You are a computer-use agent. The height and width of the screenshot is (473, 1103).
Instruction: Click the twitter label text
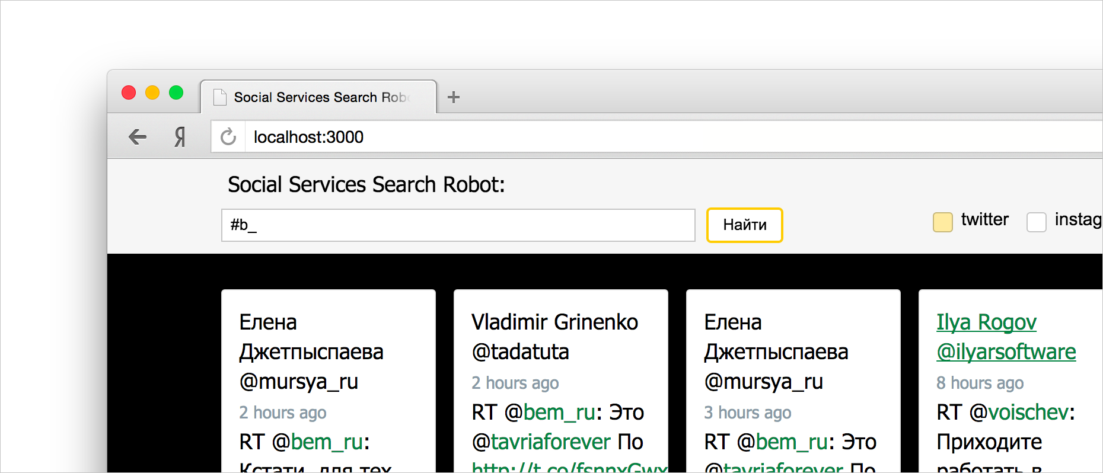pos(985,219)
